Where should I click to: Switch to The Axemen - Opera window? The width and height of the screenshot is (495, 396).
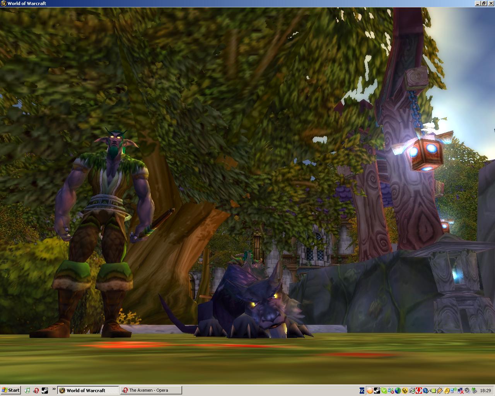[150, 390]
